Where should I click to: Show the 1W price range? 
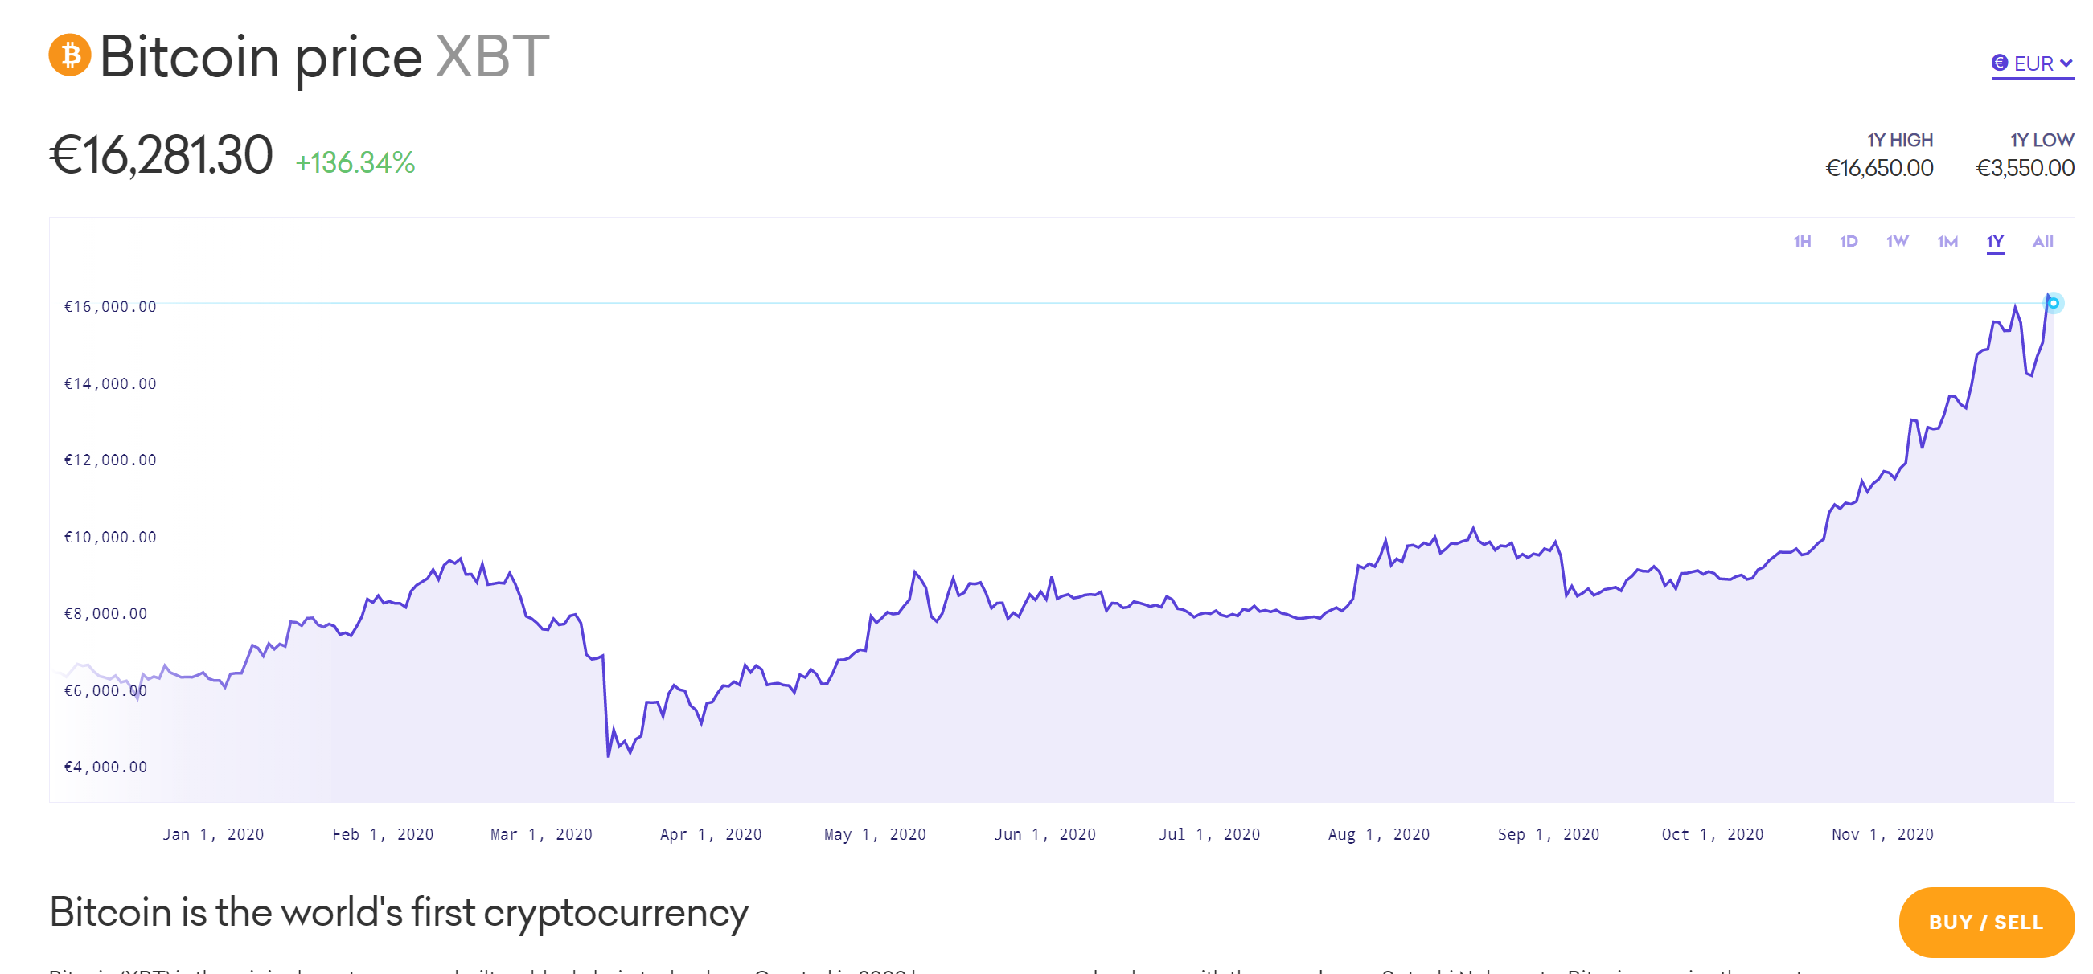[x=1897, y=241]
